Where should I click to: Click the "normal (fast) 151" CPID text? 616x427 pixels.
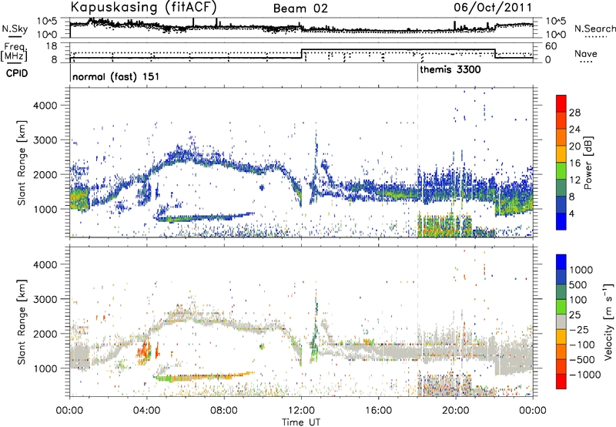[x=116, y=76]
